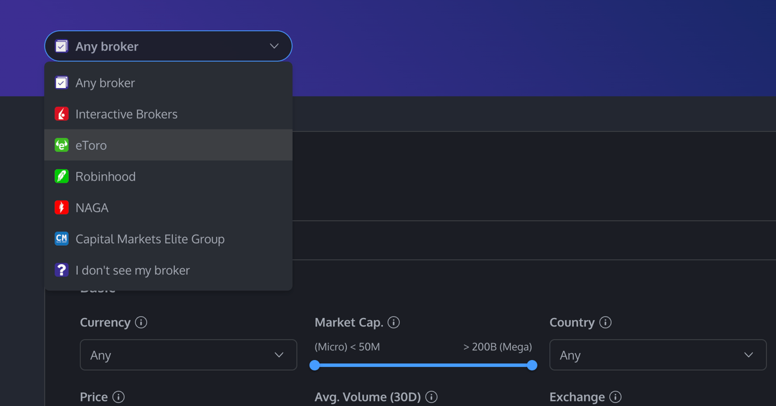Click the Capital Markets Elite Group CM icon
This screenshot has width=776, height=406.
61,239
